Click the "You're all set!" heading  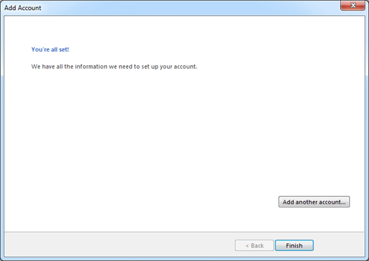[x=50, y=50]
